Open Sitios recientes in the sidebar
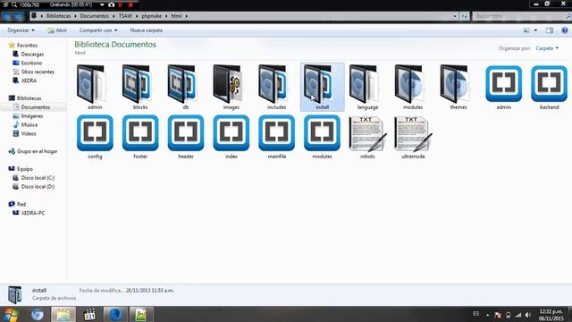 click(34, 72)
